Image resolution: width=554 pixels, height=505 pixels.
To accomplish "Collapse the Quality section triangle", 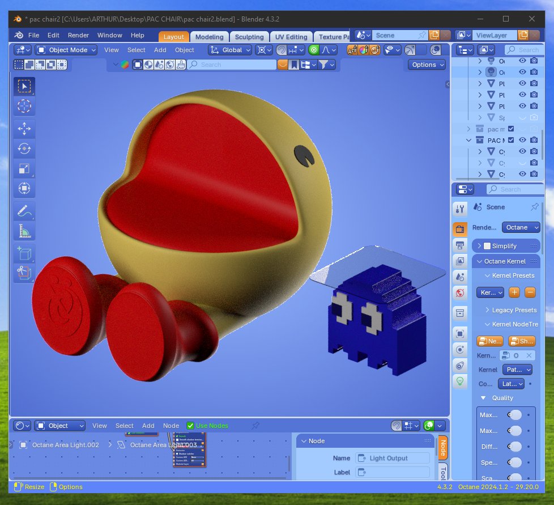I will 483,398.
